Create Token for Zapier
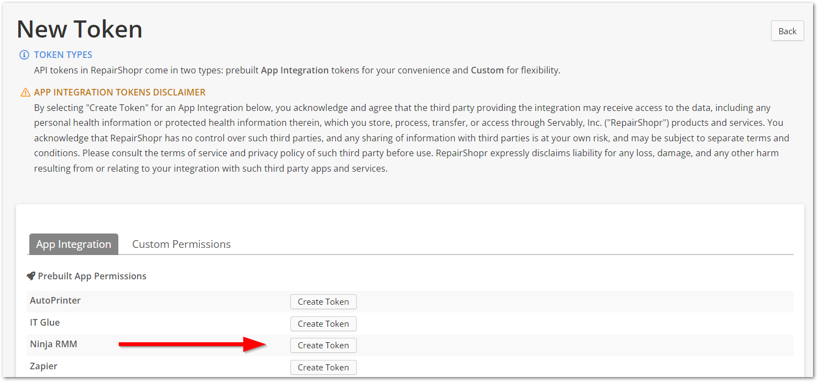 323,367
